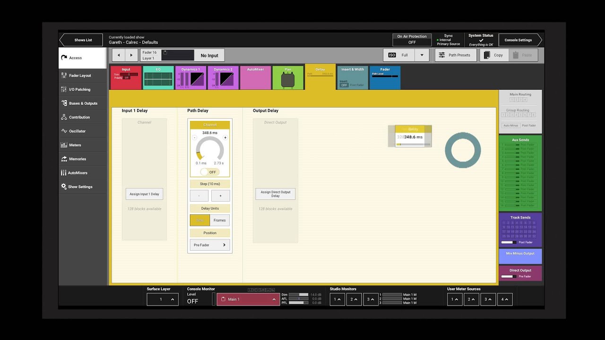This screenshot has height=340, width=605.
Task: Open the Mix Minus Output panel
Action: pyautogui.click(x=520, y=256)
